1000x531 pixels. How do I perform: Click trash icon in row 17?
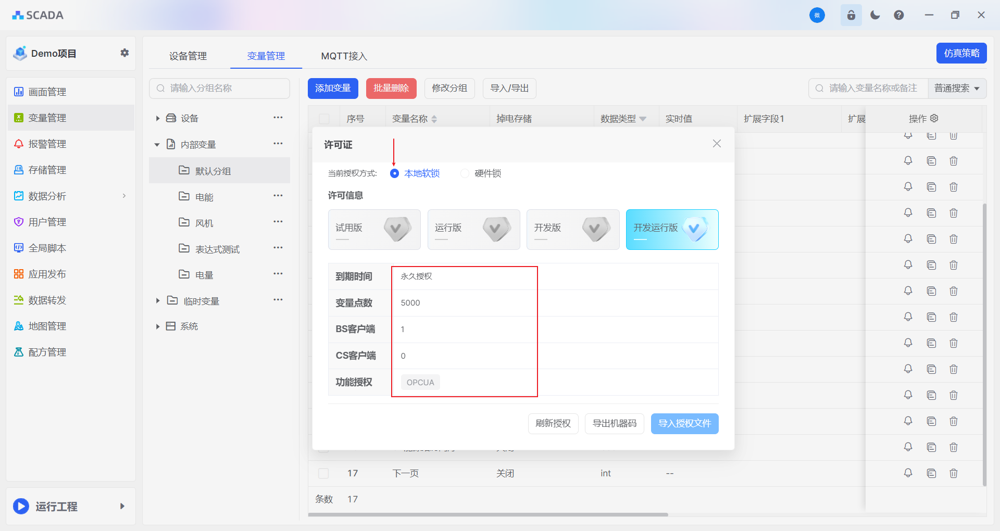point(953,473)
